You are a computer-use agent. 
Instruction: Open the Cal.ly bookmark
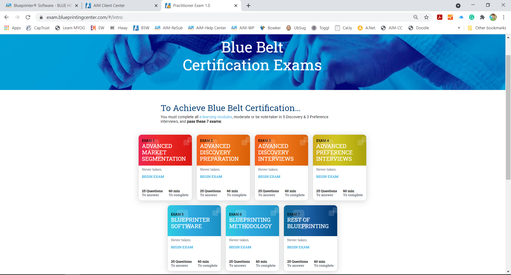[344, 28]
